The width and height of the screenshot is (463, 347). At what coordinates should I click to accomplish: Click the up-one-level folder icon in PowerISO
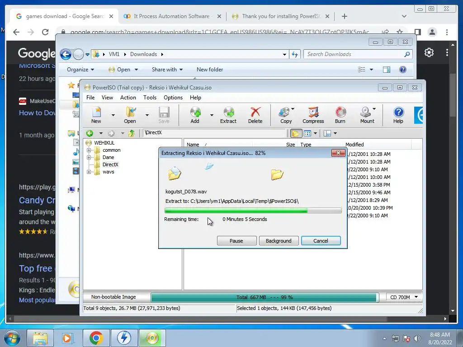132,133
